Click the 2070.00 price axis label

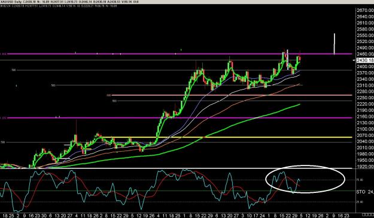click(x=365, y=135)
